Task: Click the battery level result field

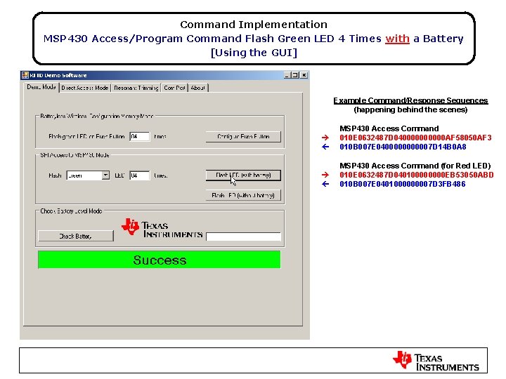Action: point(243,237)
